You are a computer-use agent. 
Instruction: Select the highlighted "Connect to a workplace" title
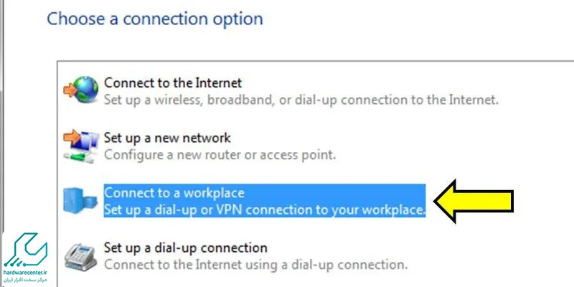[x=174, y=192]
